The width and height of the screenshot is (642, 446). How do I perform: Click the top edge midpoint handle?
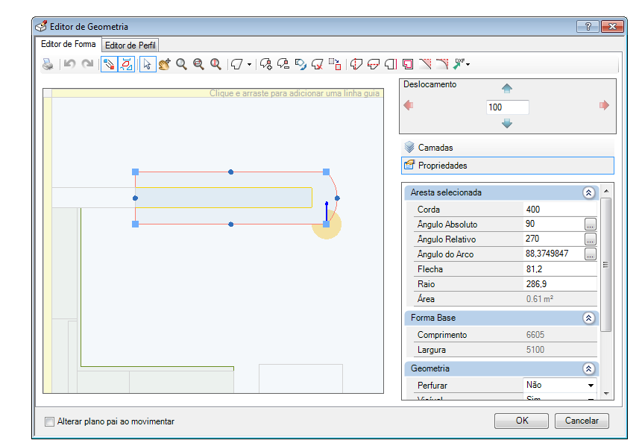coord(231,172)
